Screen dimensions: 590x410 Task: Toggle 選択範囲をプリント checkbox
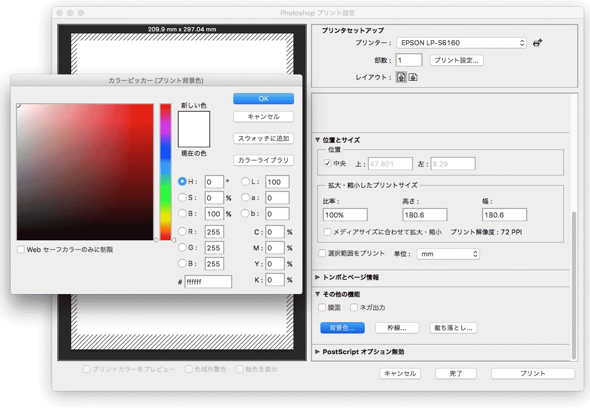click(322, 253)
